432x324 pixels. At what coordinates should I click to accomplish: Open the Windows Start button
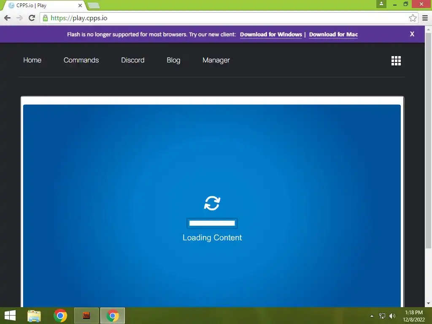point(10,316)
